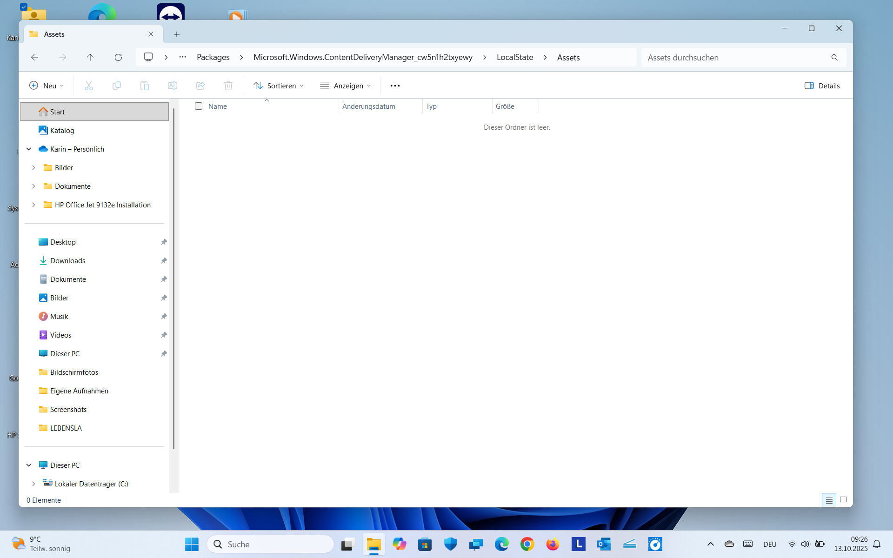Click the LocalState breadcrumb
893x558 pixels.
[515, 57]
